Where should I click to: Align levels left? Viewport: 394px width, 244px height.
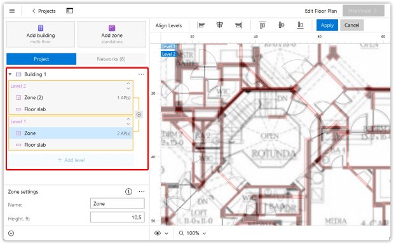point(201,25)
